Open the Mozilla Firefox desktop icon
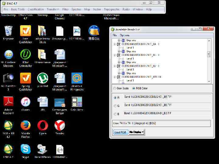Screen dimensions: 219x164 (26, 125)
